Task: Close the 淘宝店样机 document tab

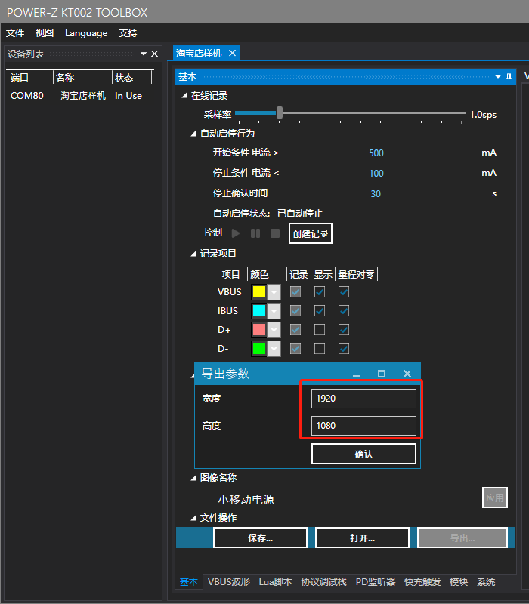Action: point(232,53)
